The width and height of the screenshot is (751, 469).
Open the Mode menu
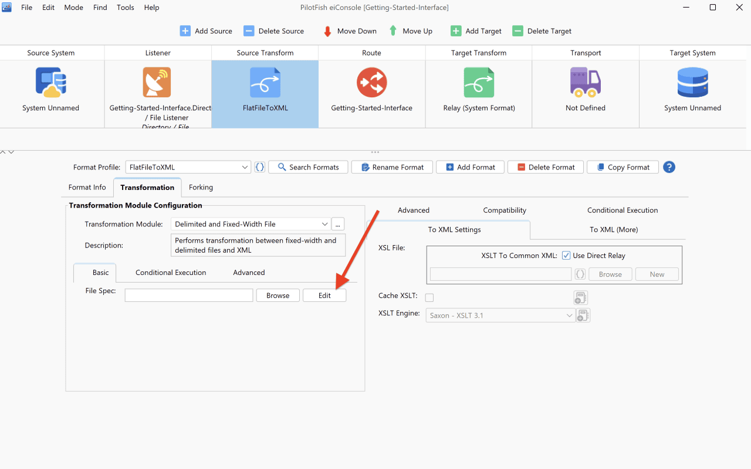tap(73, 8)
